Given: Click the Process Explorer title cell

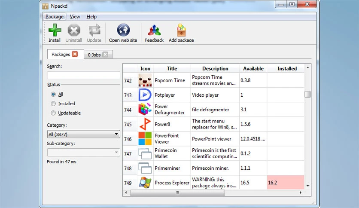Looking at the screenshot, I should pyautogui.click(x=172, y=183).
